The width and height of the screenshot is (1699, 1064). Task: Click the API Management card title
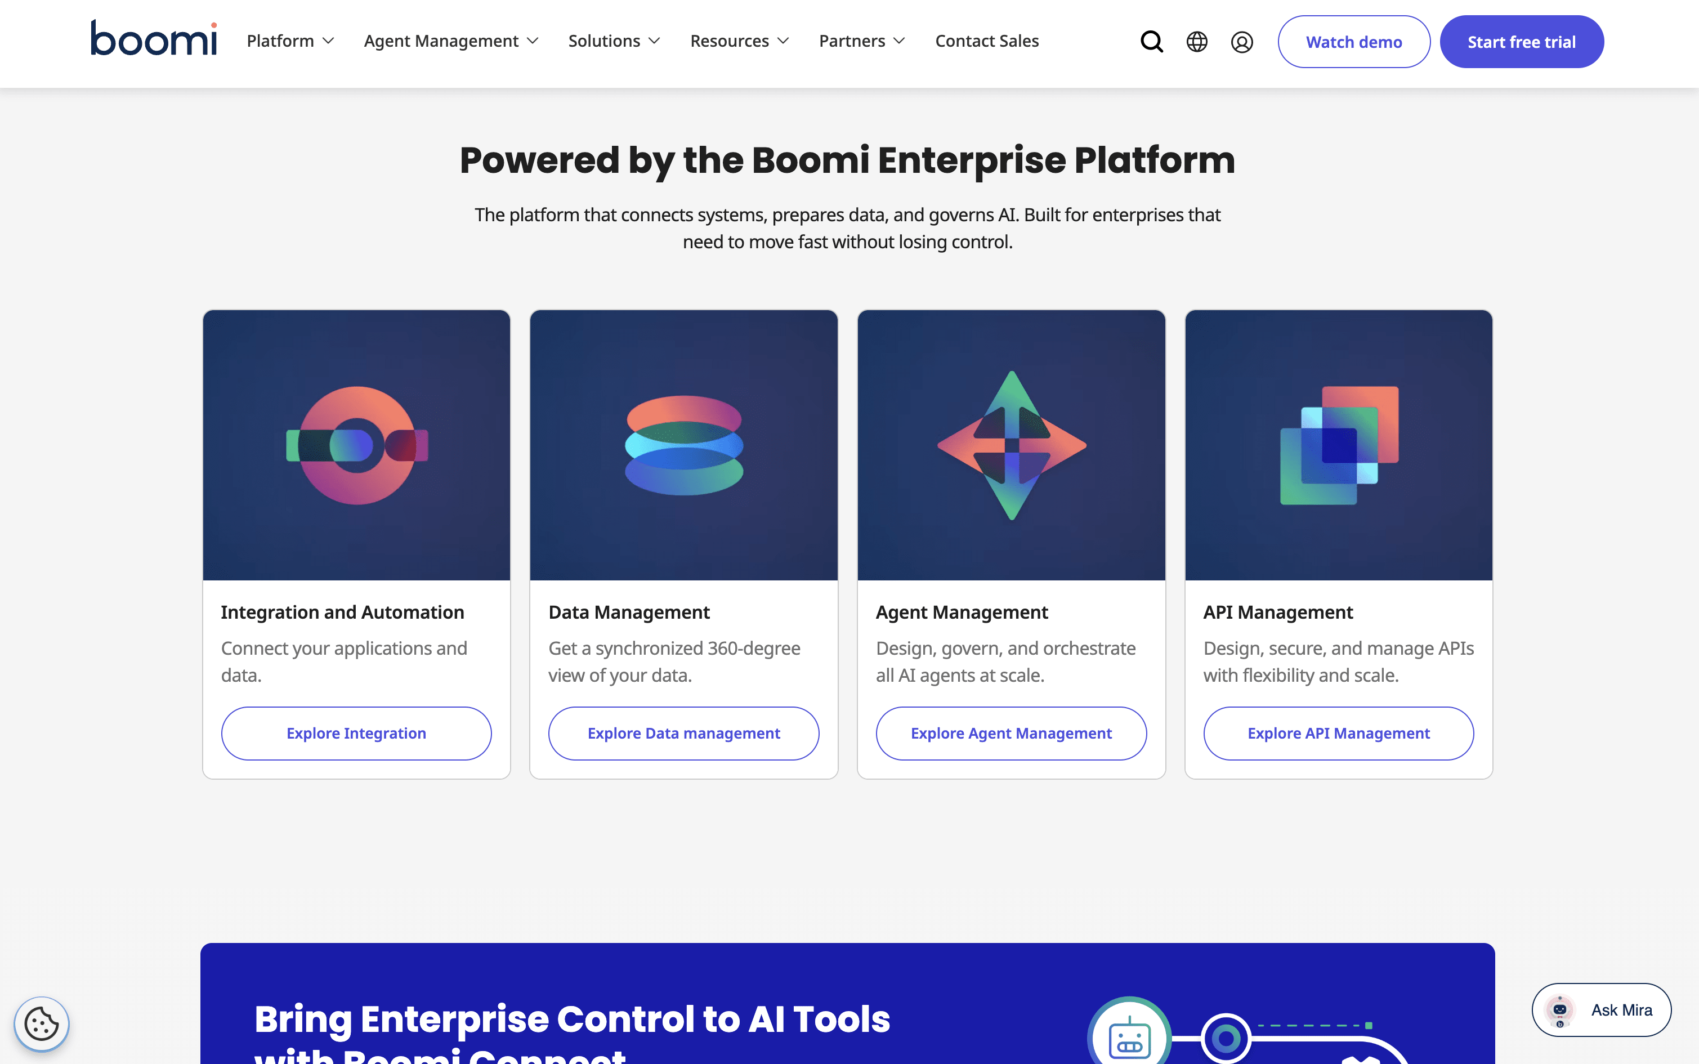(x=1278, y=613)
